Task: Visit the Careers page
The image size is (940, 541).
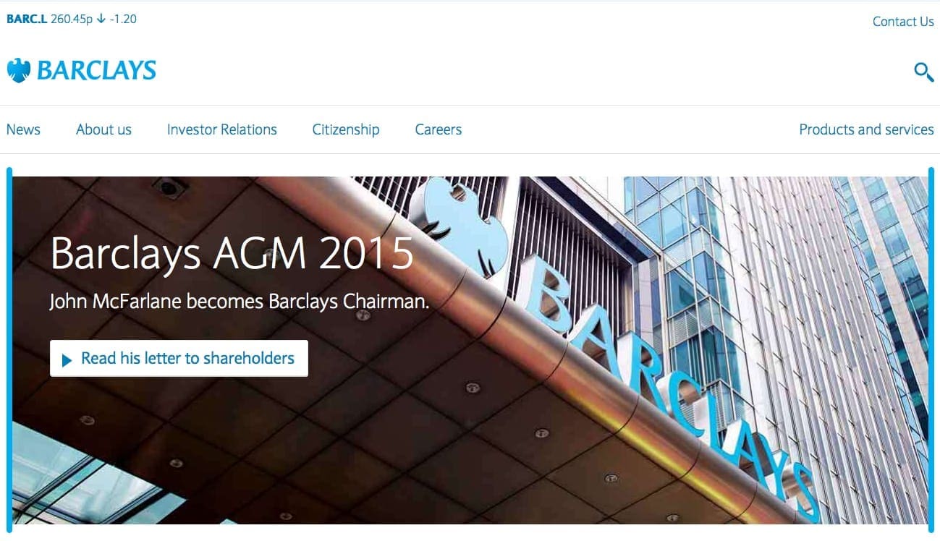Action: pos(438,129)
